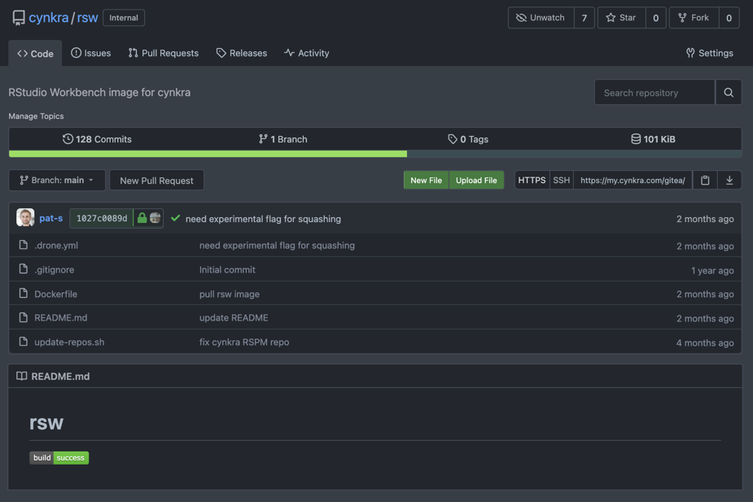Copy the repository clone URL

pos(705,181)
